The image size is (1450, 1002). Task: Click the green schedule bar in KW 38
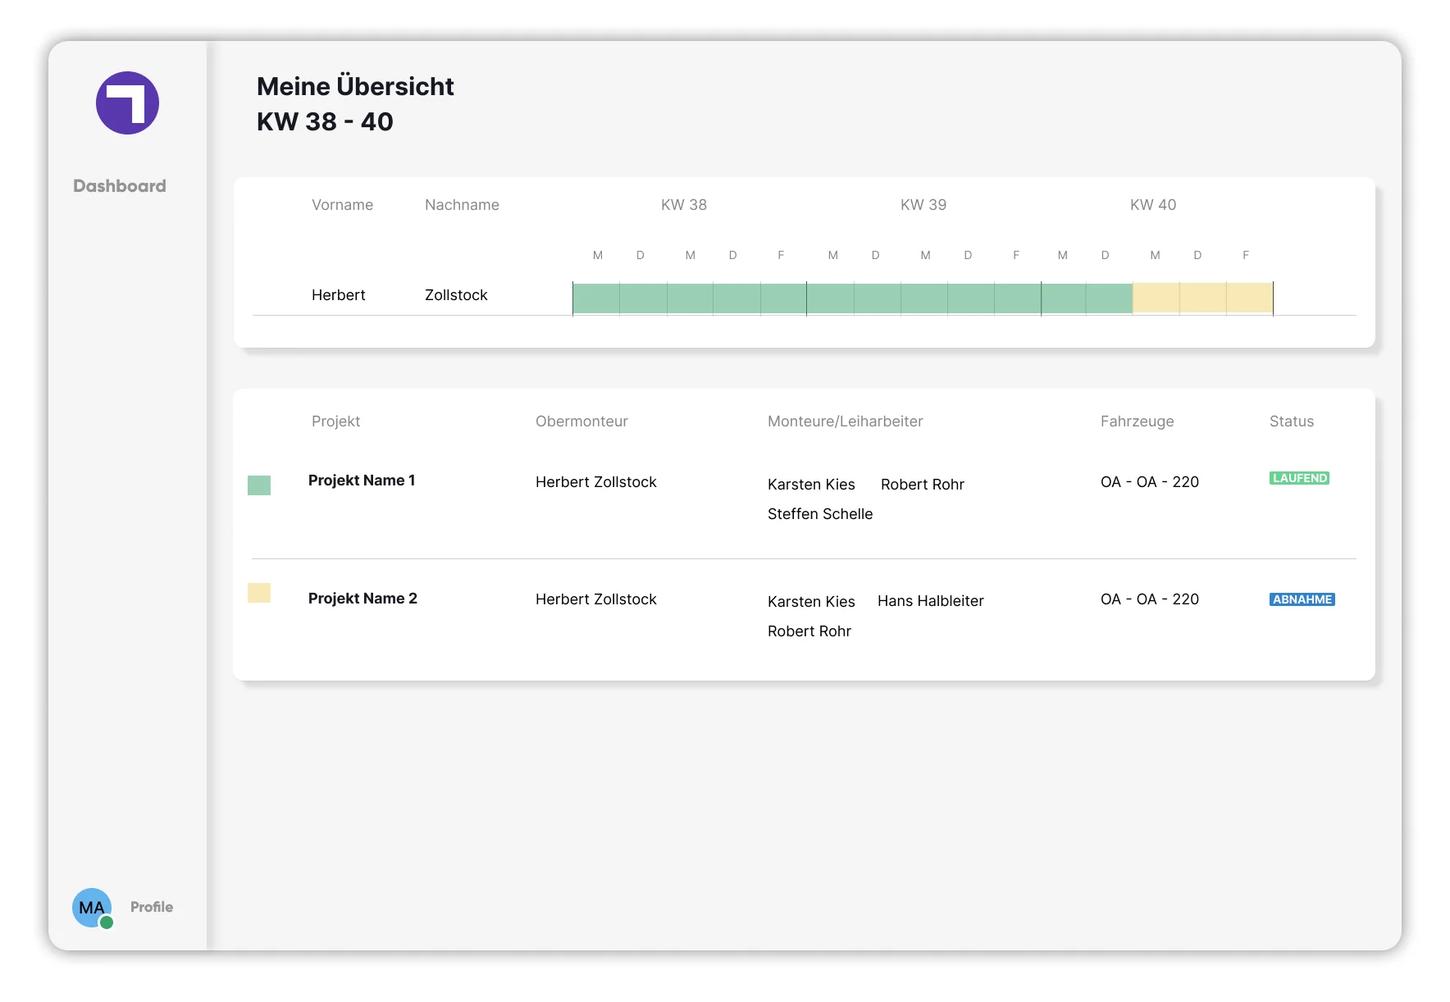click(690, 298)
